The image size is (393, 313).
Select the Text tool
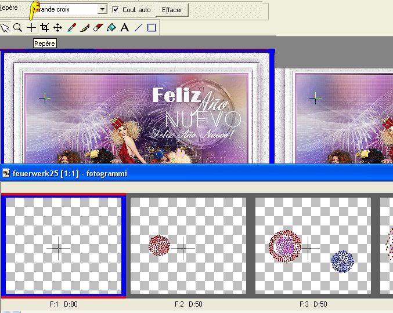[125, 27]
